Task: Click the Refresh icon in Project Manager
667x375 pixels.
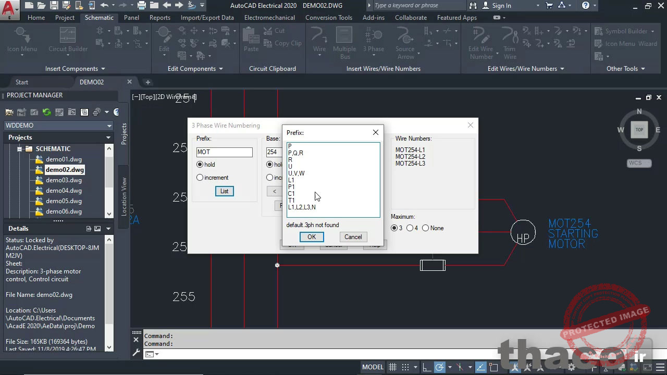Action: [47, 112]
